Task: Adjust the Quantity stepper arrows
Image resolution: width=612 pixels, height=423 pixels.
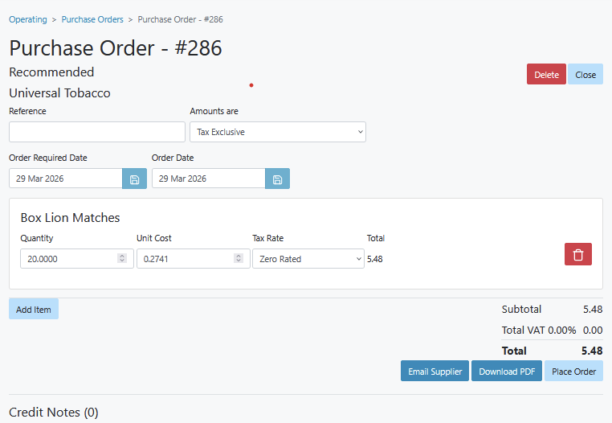Action: (x=122, y=258)
